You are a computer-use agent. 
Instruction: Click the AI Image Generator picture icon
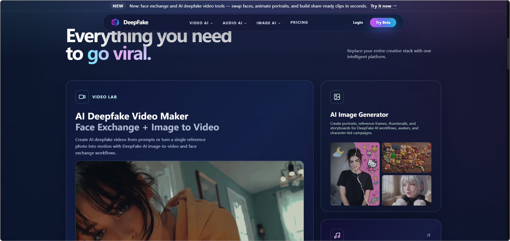click(x=337, y=97)
